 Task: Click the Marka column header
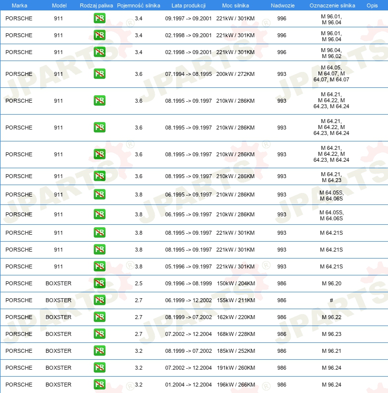pyautogui.click(x=19, y=5)
